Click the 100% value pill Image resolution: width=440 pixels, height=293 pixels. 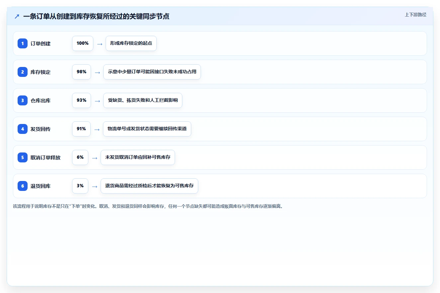[83, 43]
